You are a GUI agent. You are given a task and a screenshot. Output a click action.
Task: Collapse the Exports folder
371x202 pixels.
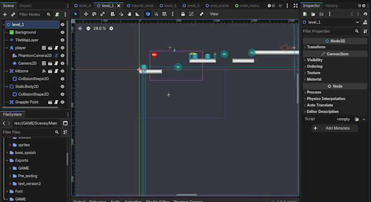(7, 161)
